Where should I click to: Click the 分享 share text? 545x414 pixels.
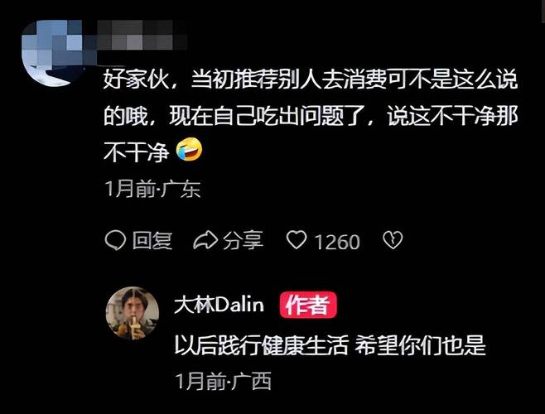tap(243, 241)
